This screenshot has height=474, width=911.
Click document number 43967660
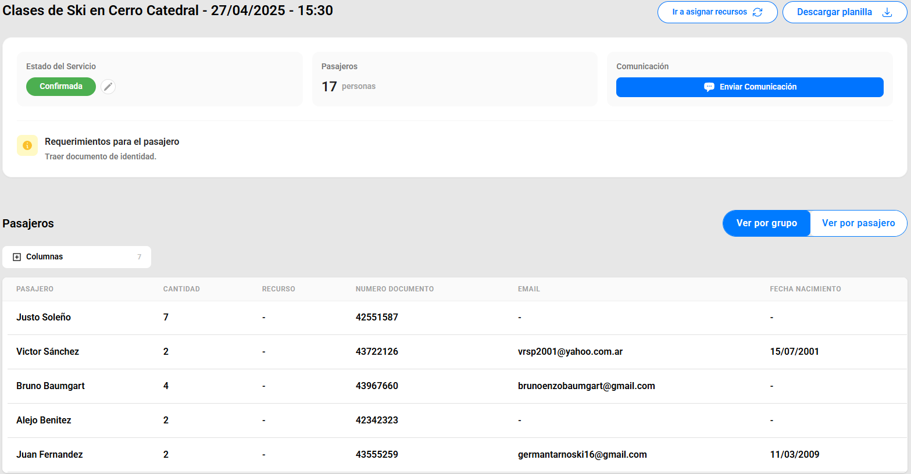(377, 386)
